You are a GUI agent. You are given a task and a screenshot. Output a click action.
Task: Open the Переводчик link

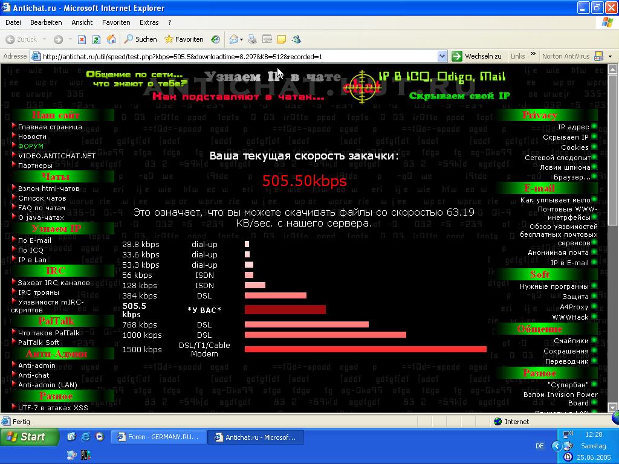pos(567,361)
